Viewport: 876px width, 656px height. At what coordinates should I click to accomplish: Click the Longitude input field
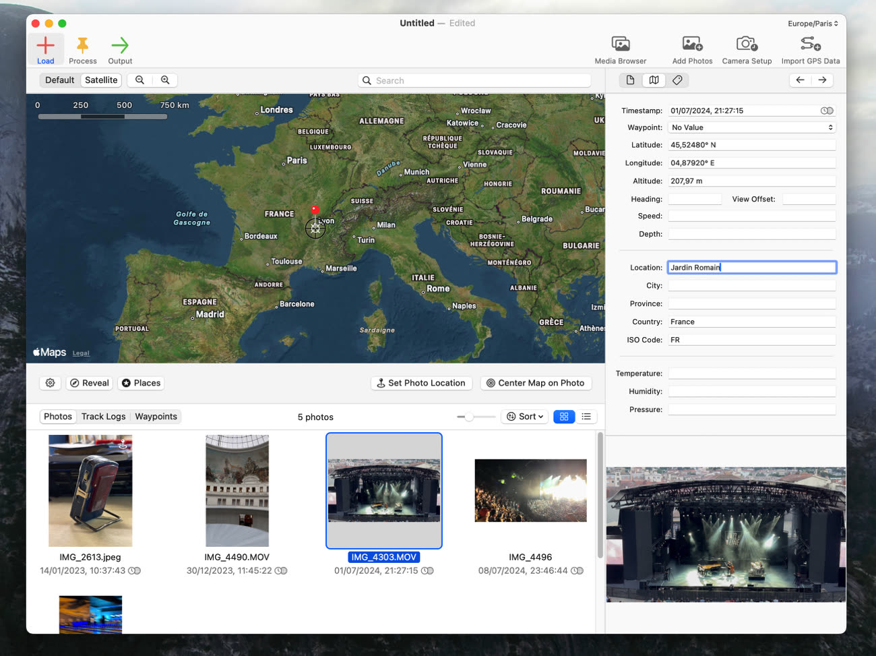click(x=752, y=163)
